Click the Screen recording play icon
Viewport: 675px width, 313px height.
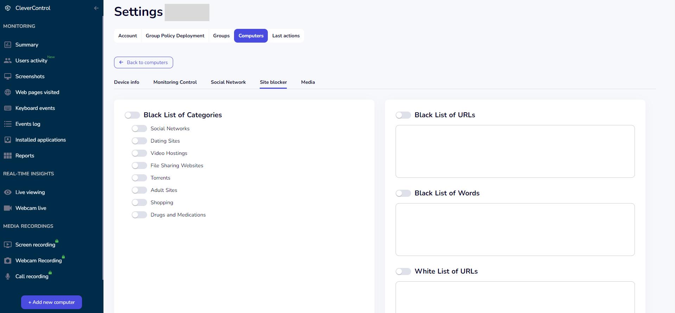8,245
